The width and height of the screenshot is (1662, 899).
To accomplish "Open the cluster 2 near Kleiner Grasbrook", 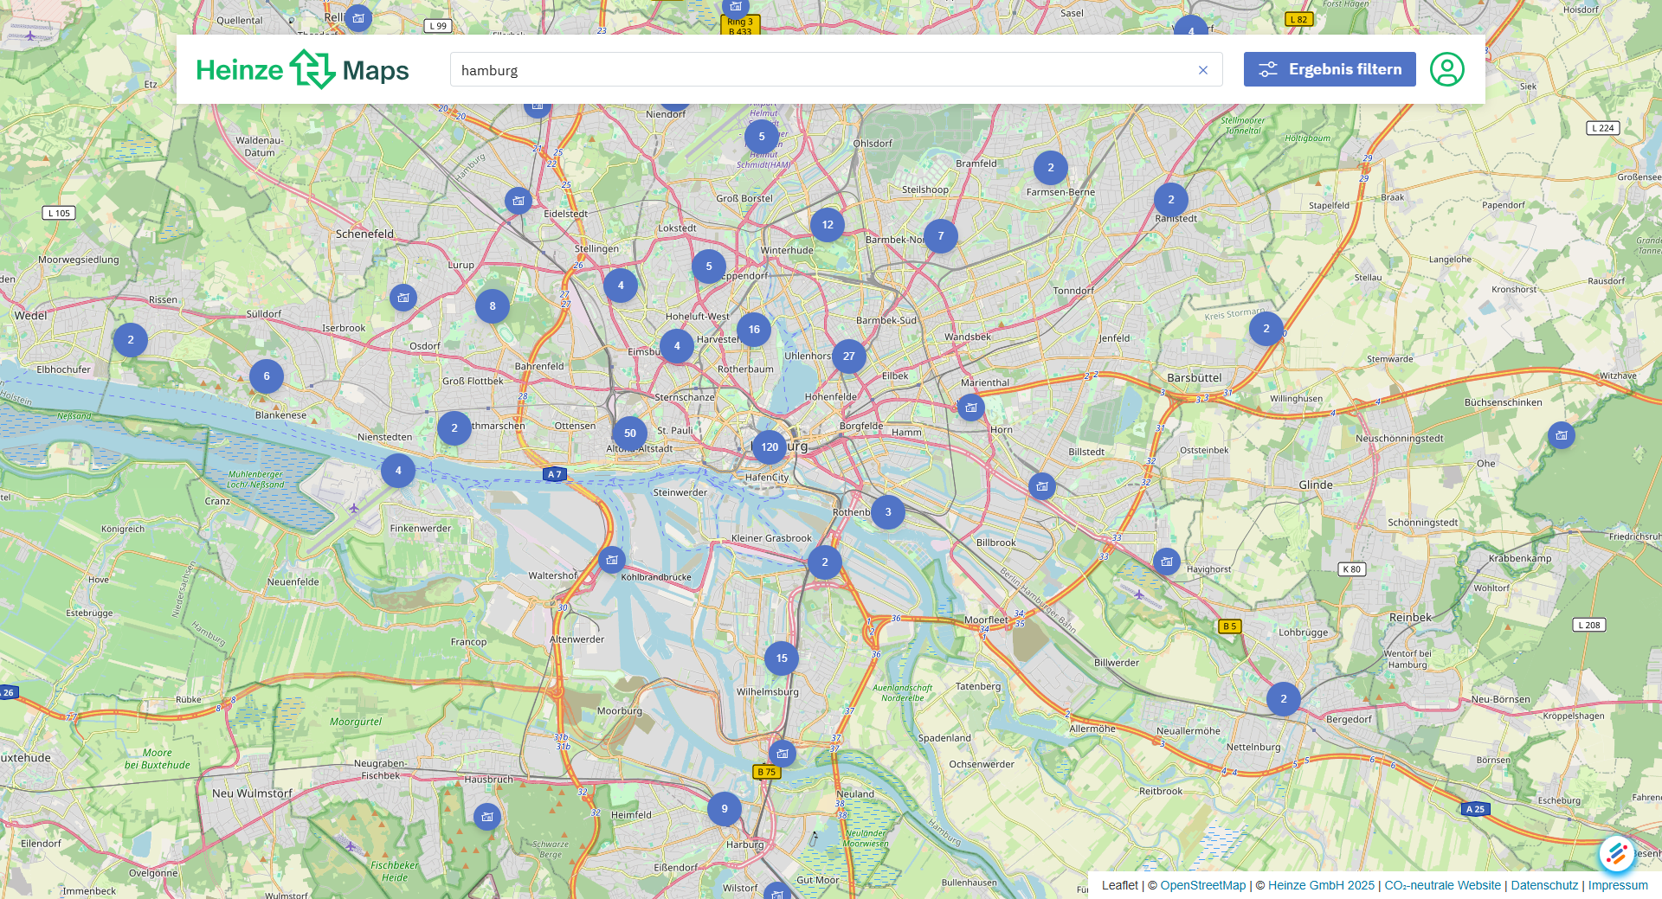I will pos(825,562).
